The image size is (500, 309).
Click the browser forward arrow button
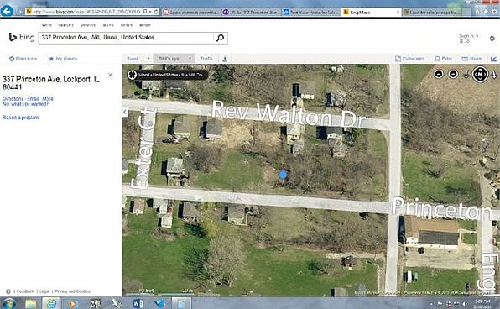pyautogui.click(x=18, y=12)
